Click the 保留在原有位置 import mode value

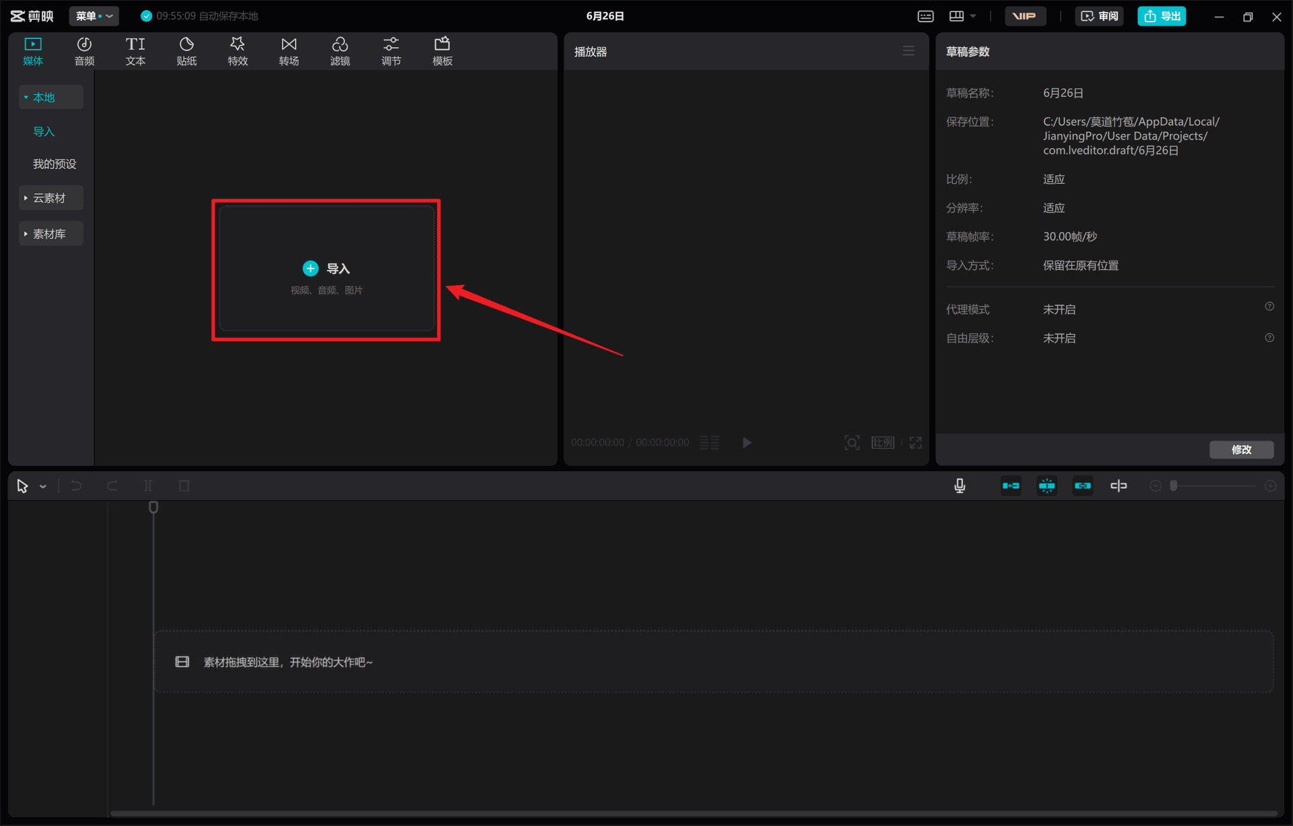click(x=1081, y=265)
